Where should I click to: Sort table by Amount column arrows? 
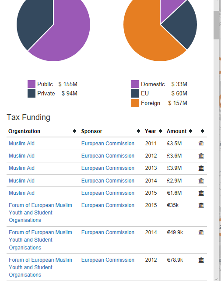[x=190, y=131]
